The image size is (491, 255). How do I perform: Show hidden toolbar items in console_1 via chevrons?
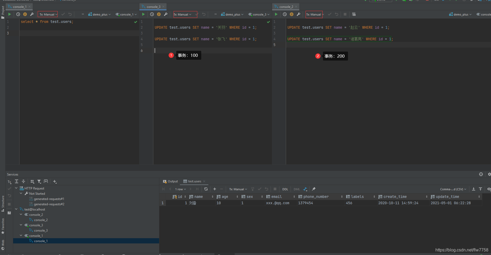(x=83, y=14)
